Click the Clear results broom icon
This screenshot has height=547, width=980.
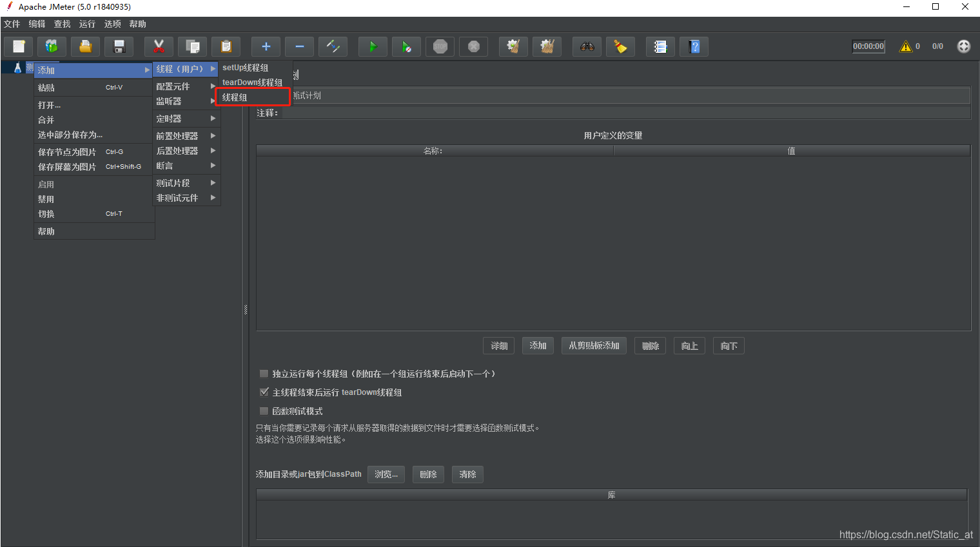[513, 46]
